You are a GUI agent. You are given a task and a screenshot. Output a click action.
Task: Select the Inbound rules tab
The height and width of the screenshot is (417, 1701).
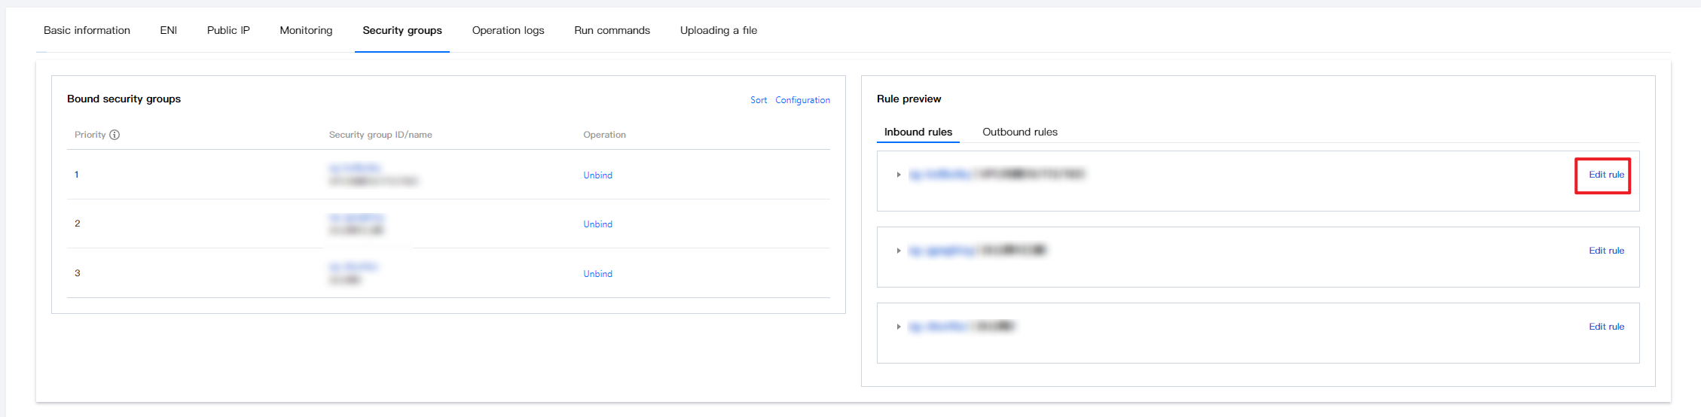point(918,132)
